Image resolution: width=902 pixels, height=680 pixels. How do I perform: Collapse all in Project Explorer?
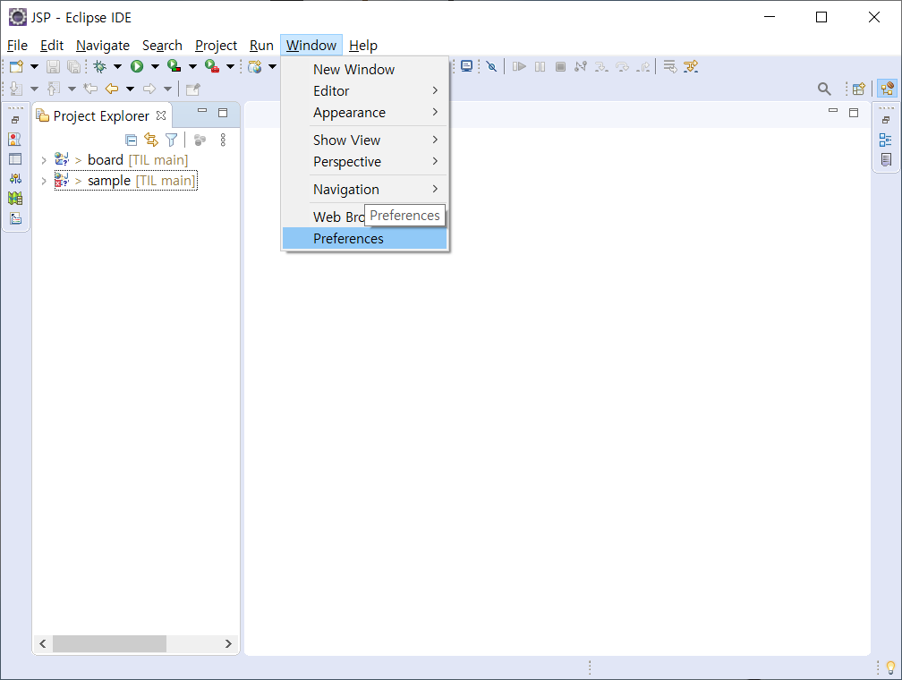click(x=131, y=140)
